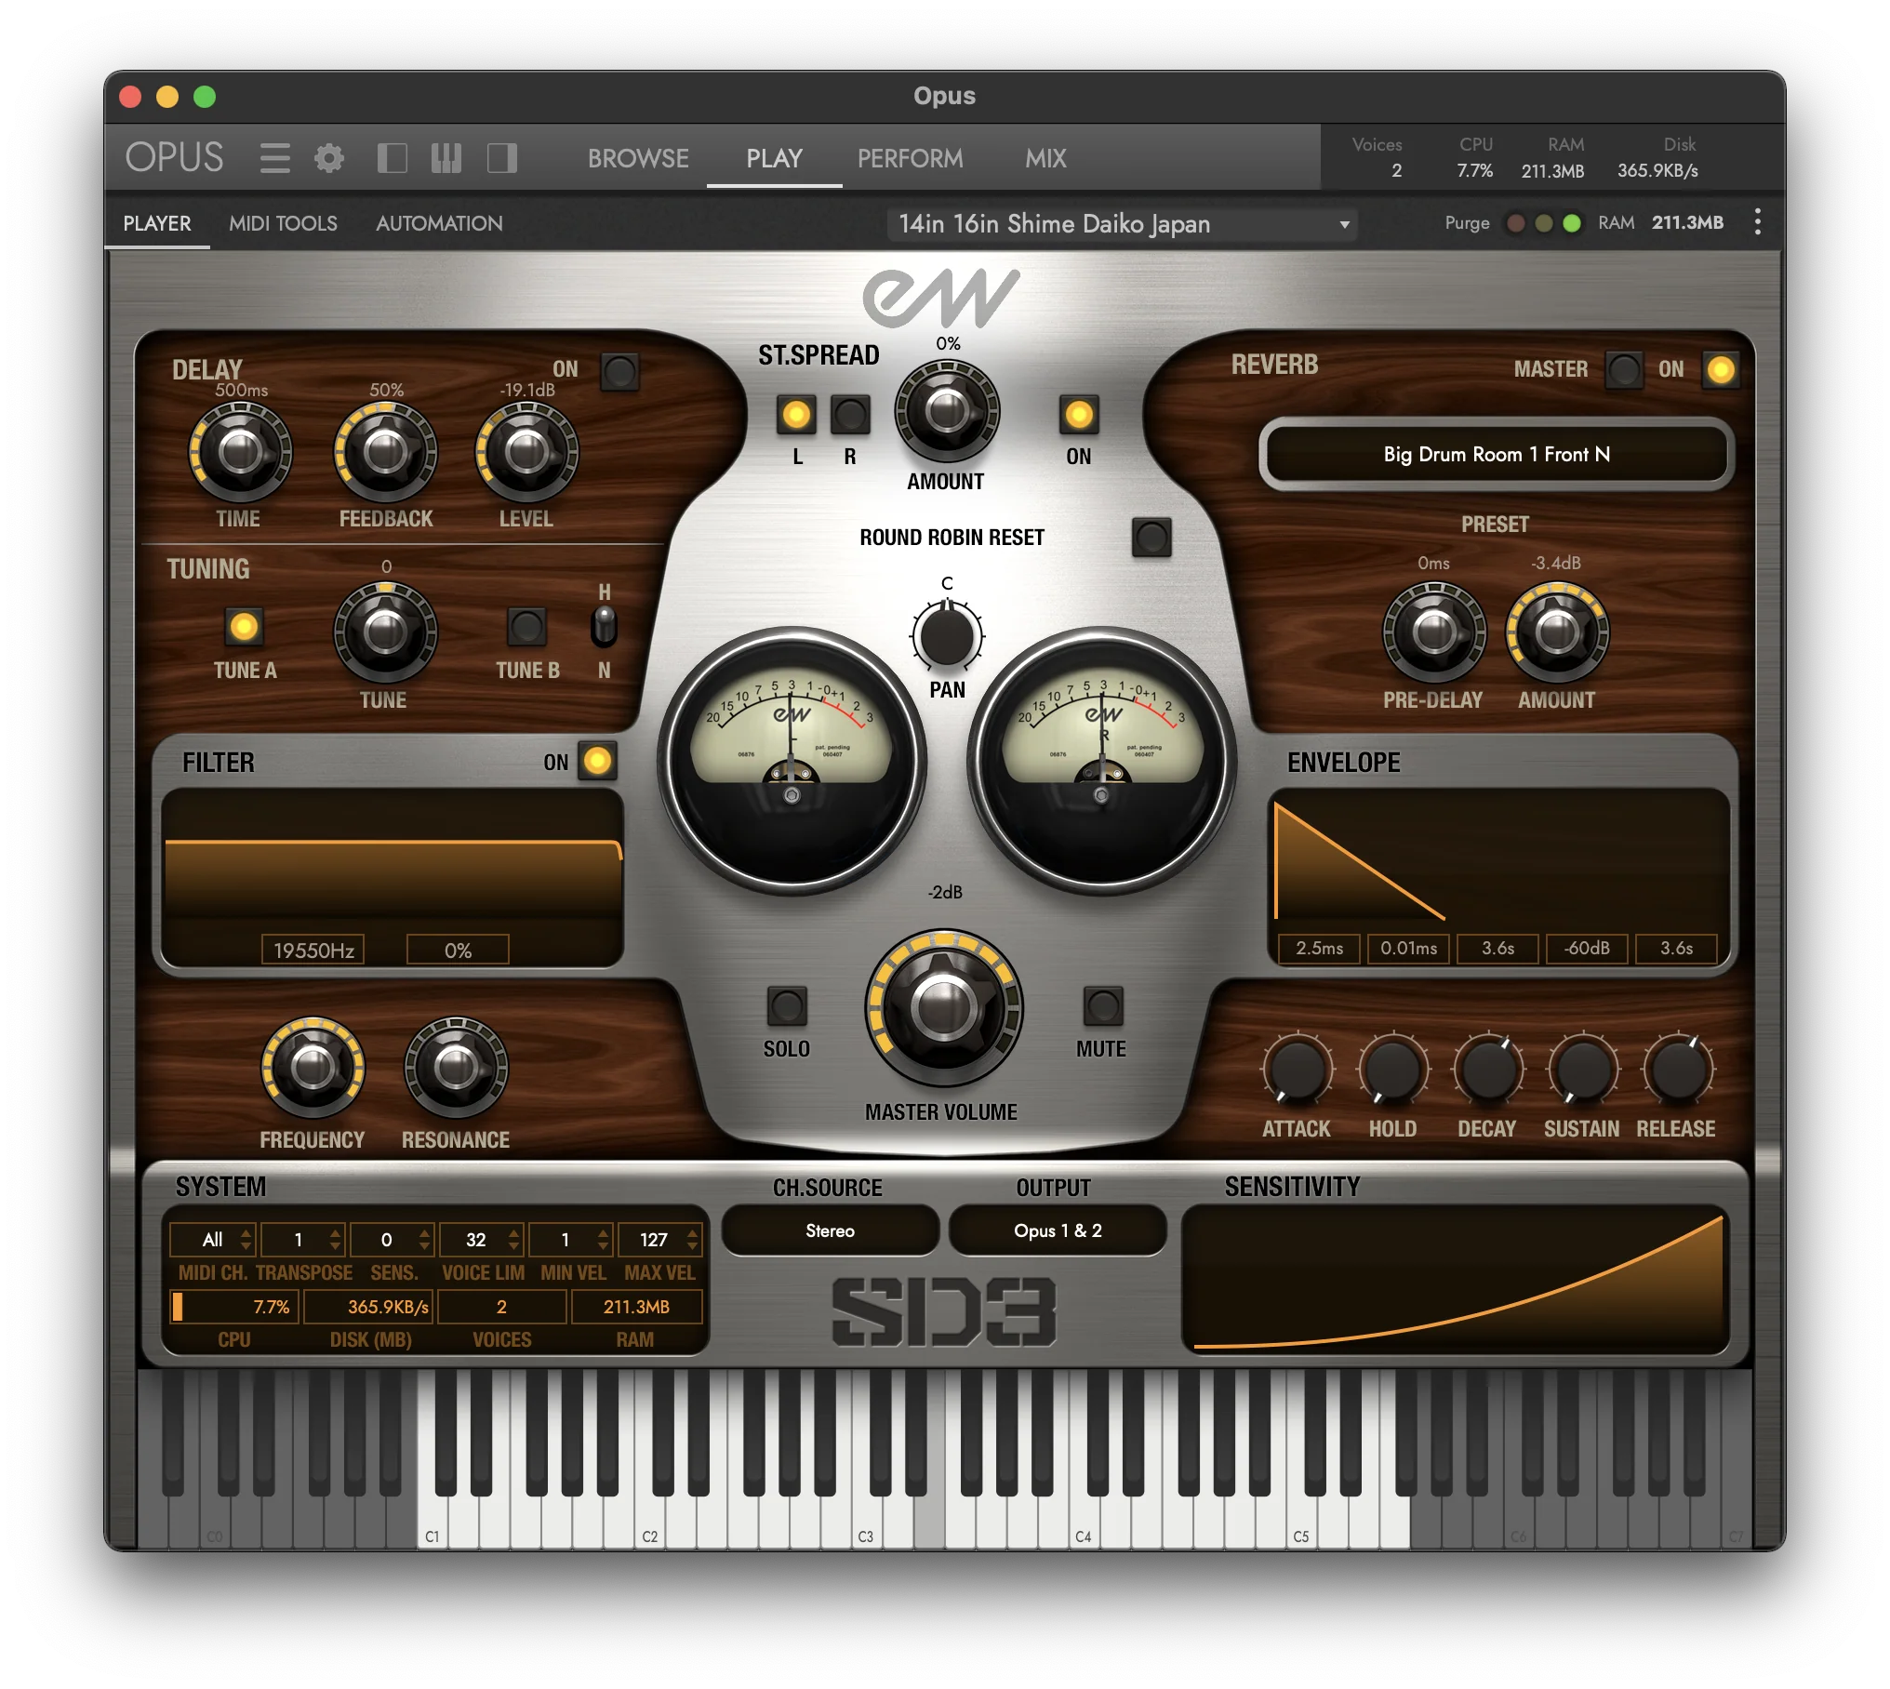Screen dimensions: 1890x1689
Task: Open the Reverb preset Big Drum Room selector
Action: tap(1496, 454)
